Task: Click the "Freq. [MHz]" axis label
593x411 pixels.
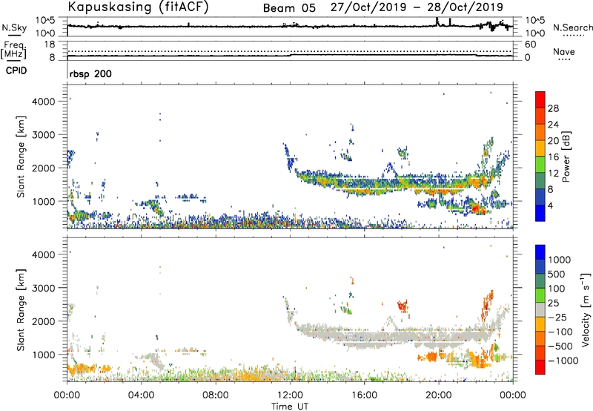Action: pos(13,50)
